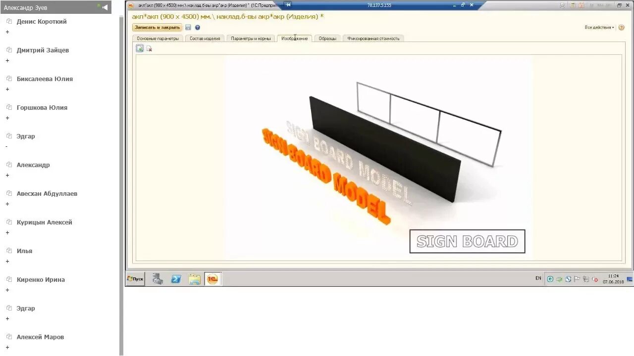Image resolution: width=634 pixels, height=356 pixels.
Task: Click the clear image icon with red cross
Action: pyautogui.click(x=149, y=48)
